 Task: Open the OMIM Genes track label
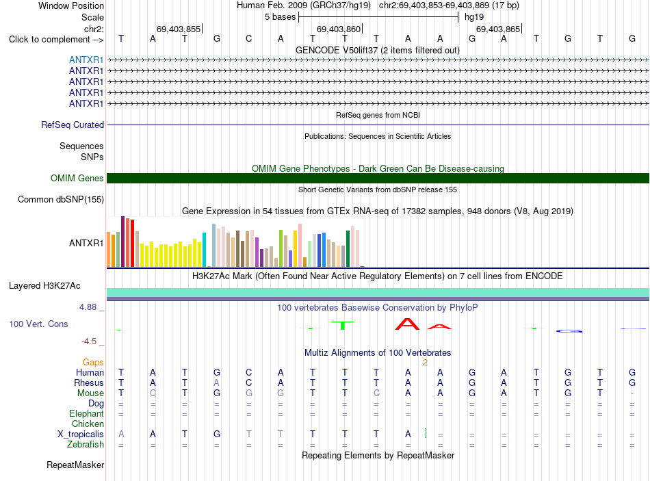pos(77,179)
